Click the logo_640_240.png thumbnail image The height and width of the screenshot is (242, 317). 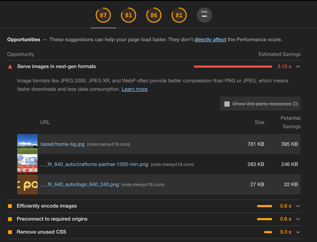coord(27,185)
